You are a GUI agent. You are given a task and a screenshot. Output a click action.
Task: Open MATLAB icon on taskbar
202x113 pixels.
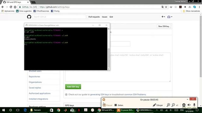tap(65, 110)
